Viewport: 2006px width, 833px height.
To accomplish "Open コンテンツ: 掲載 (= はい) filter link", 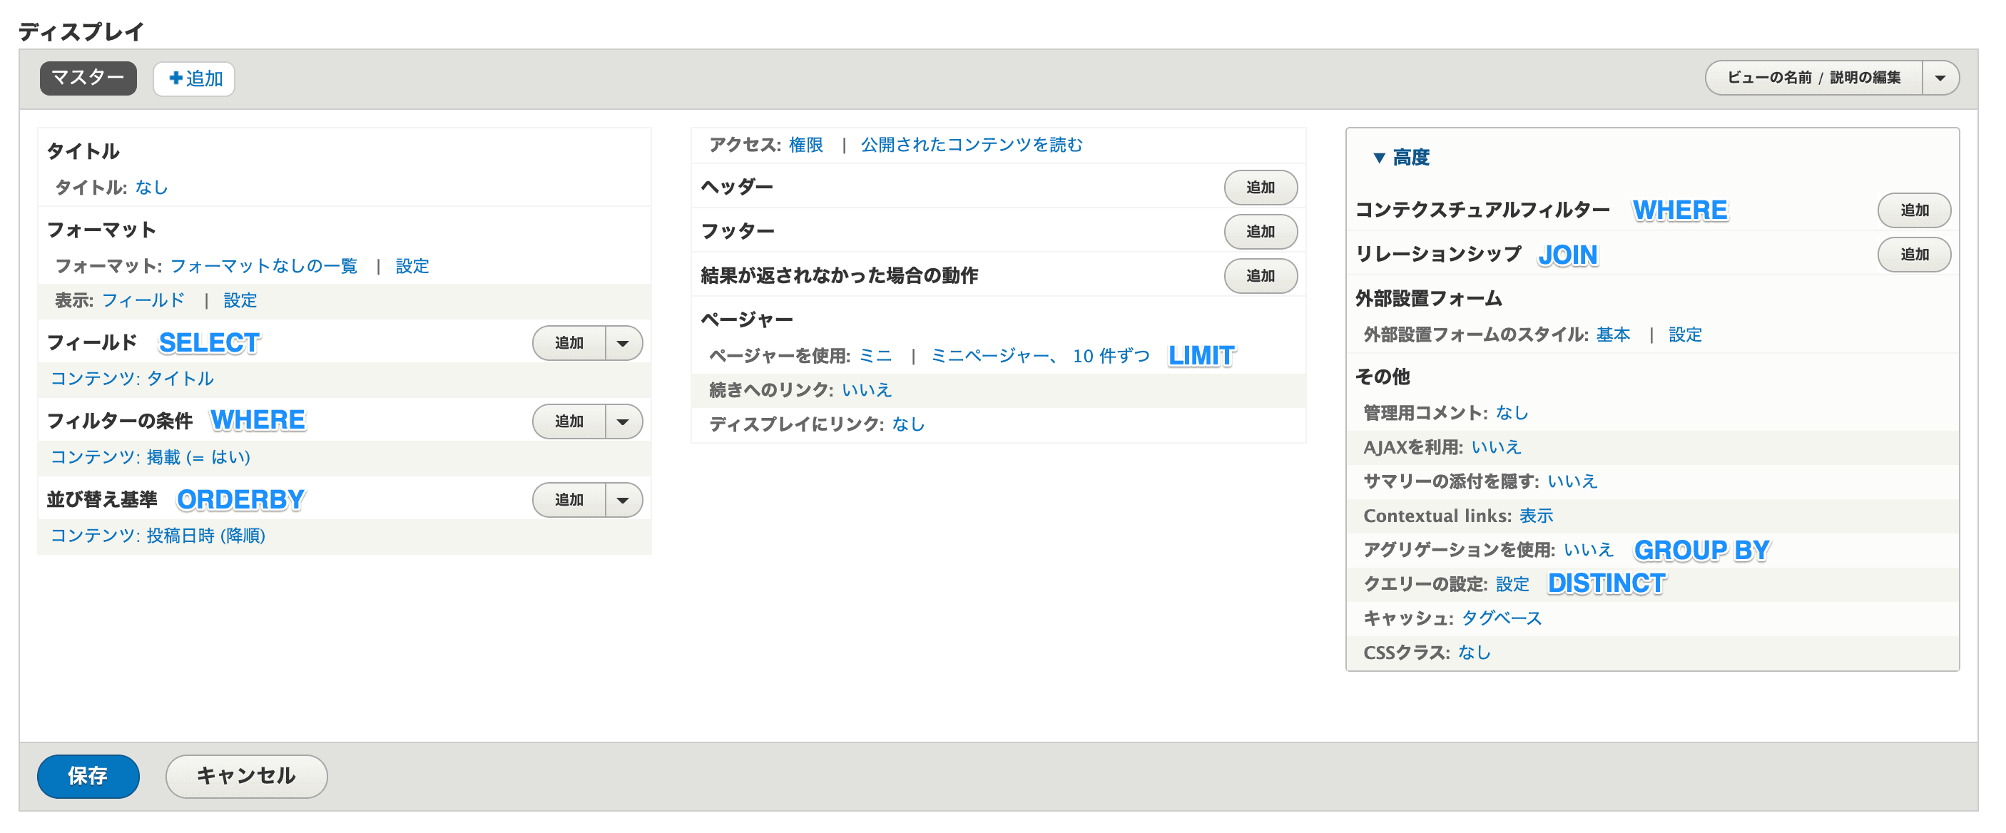I will [x=151, y=457].
